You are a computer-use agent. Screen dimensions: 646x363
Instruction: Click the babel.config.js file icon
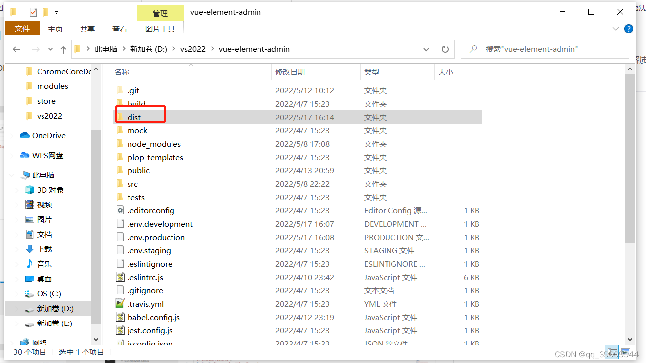coord(120,317)
